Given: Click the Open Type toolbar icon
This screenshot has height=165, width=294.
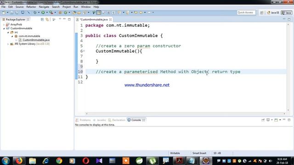Looking at the screenshot, I should 74,12.
